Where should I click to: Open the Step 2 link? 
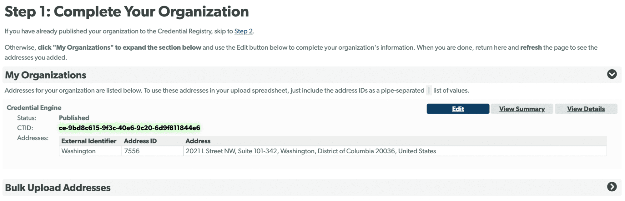pos(244,31)
